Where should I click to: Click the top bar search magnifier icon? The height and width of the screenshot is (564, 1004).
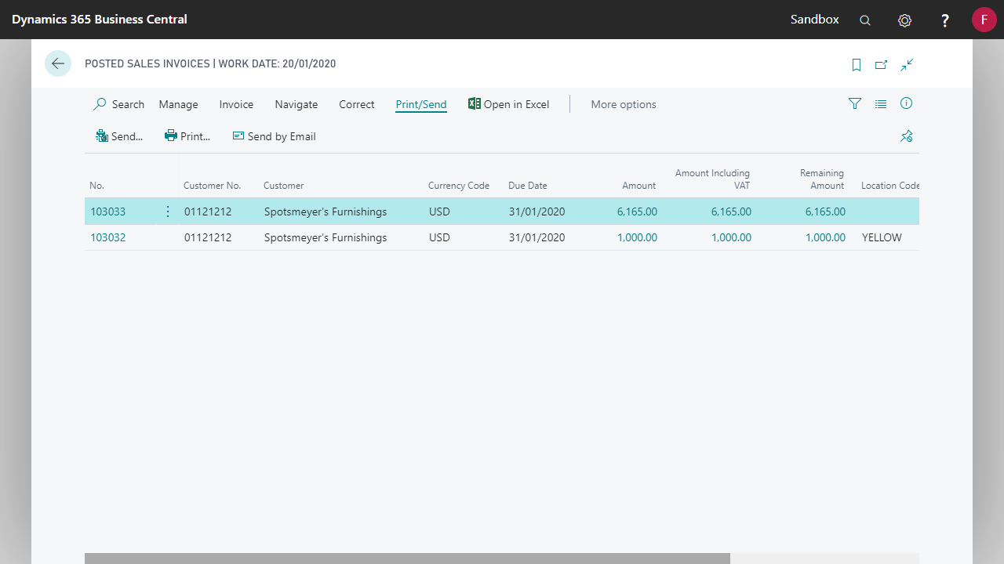[x=865, y=20]
